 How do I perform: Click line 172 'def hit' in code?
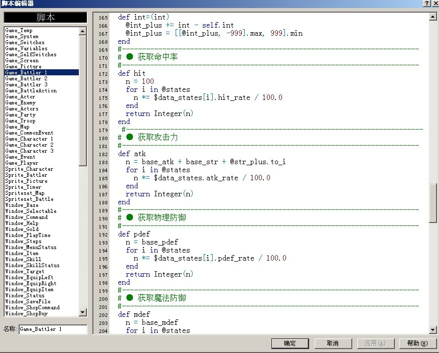point(131,73)
